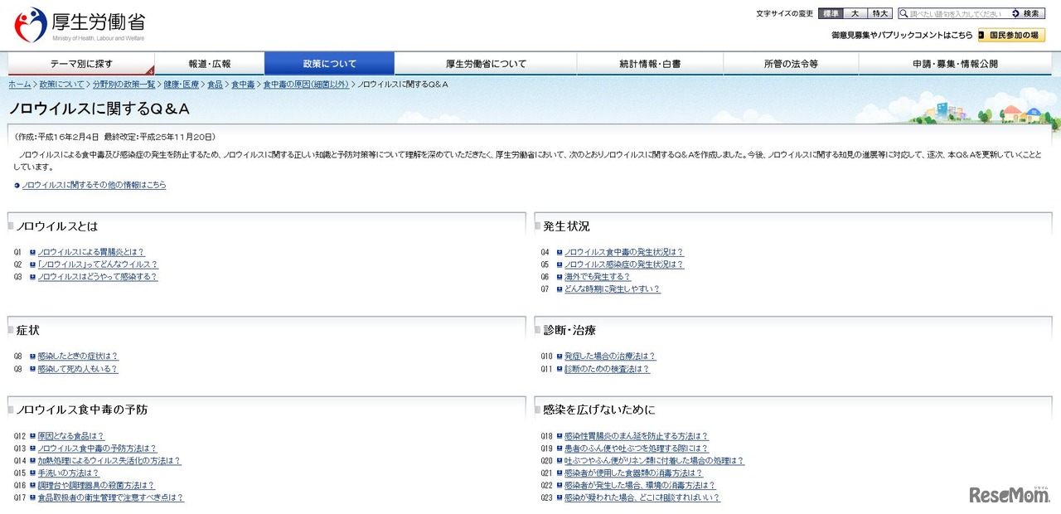1061x514 pixels.
Task: Click the arrow icon before ノロウイルスに関するその他の情報はこちら
Action: coord(18,184)
